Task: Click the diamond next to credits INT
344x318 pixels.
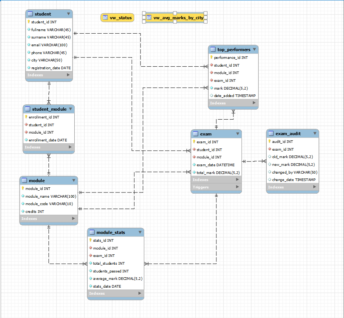Action: (23, 211)
